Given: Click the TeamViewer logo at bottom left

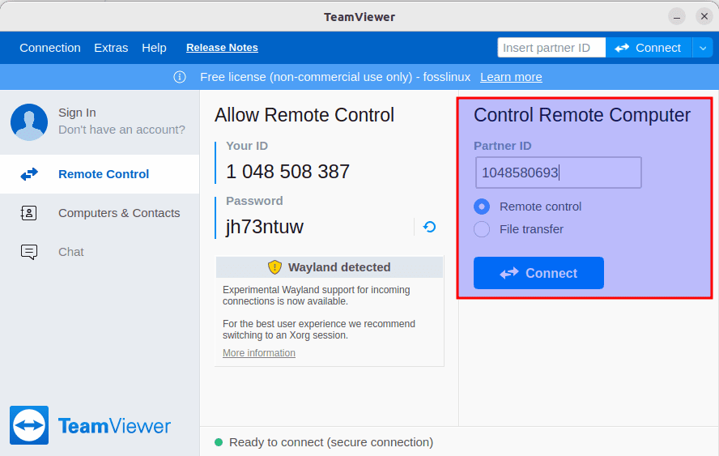Looking at the screenshot, I should pos(29,425).
